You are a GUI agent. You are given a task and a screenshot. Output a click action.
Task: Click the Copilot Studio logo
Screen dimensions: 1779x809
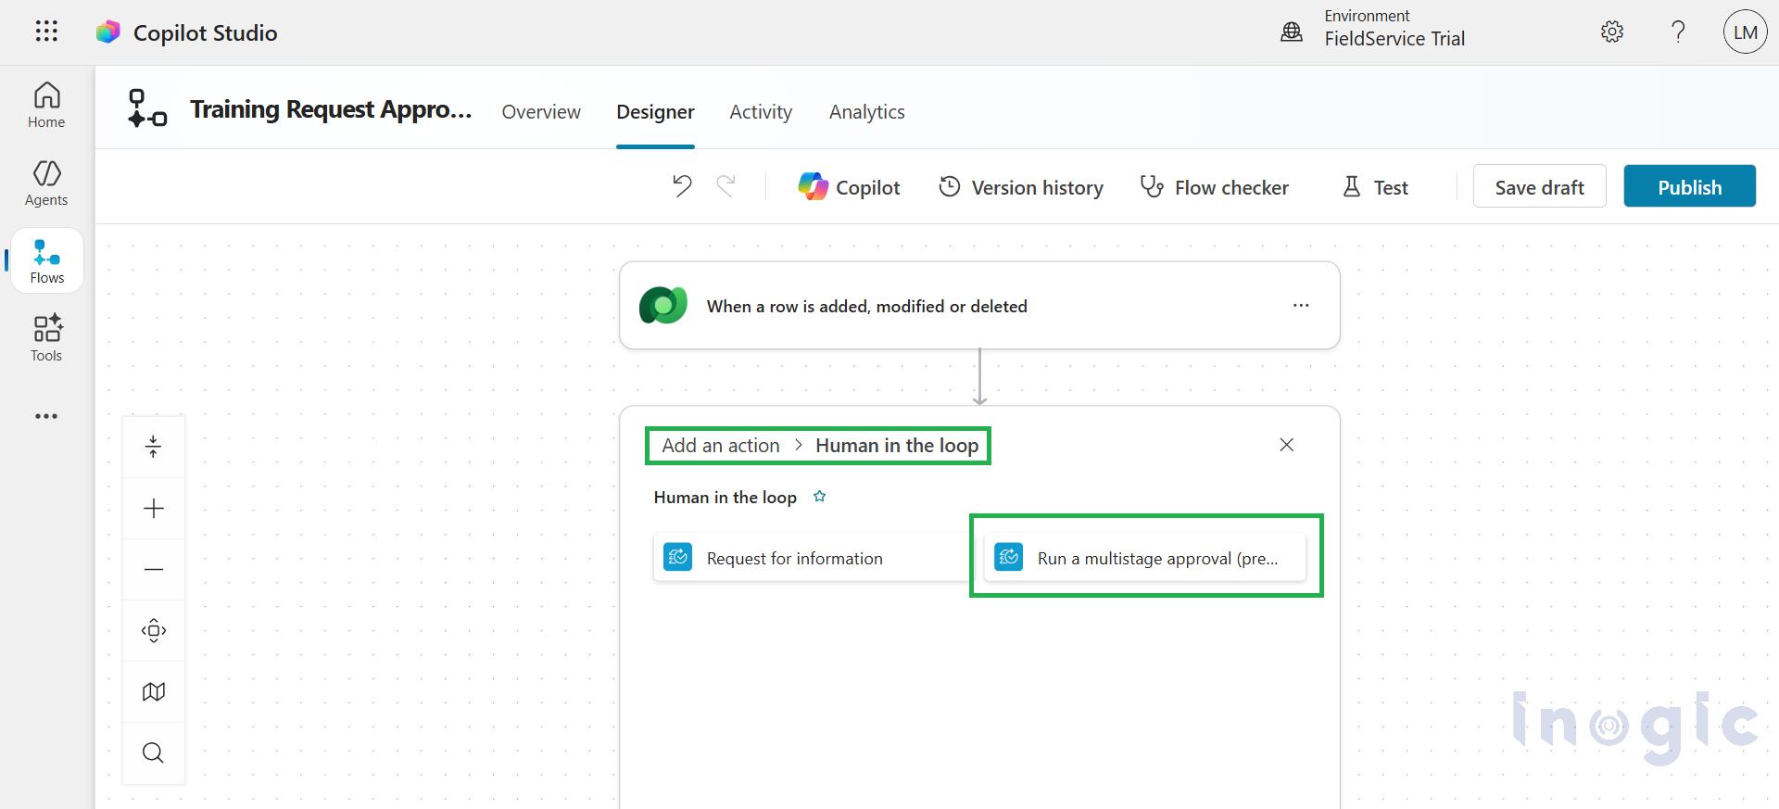pyautogui.click(x=108, y=32)
